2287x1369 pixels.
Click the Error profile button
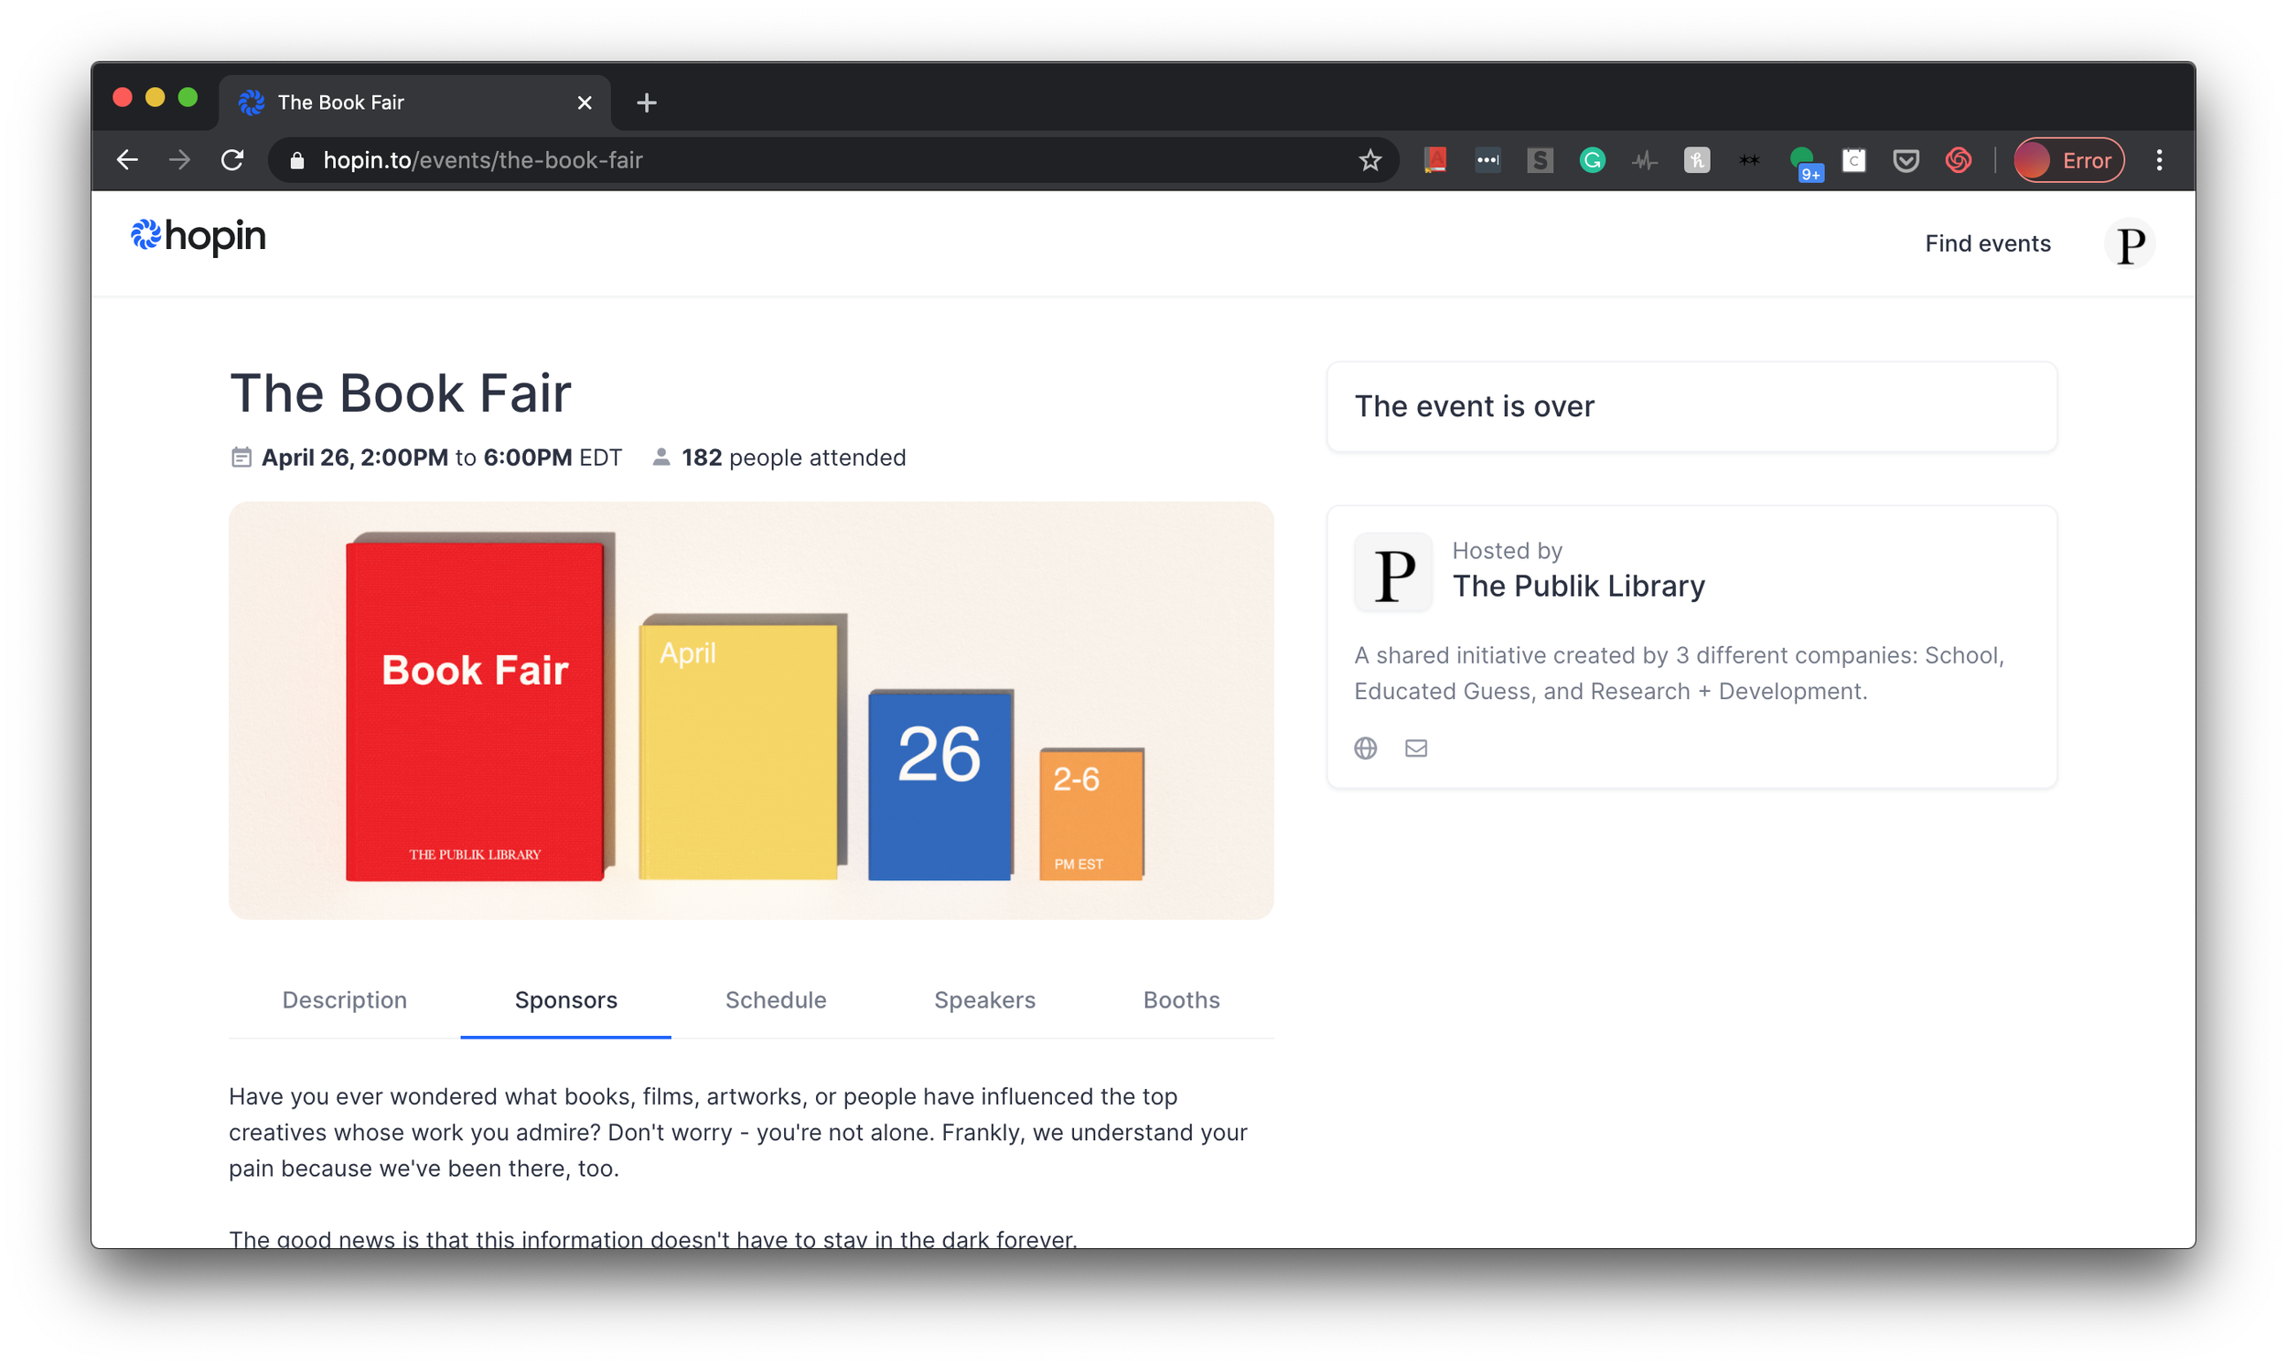[x=2068, y=160]
